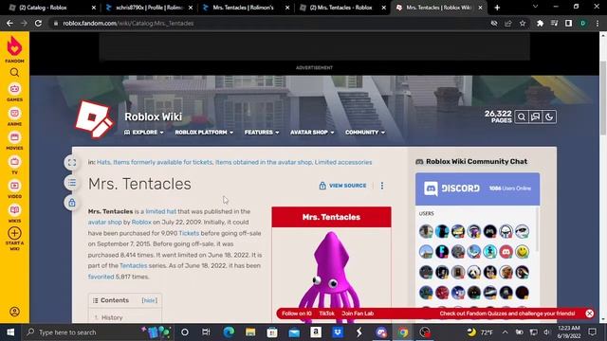Click Start a Wiki plus icon
This screenshot has width=607, height=341.
[14, 233]
